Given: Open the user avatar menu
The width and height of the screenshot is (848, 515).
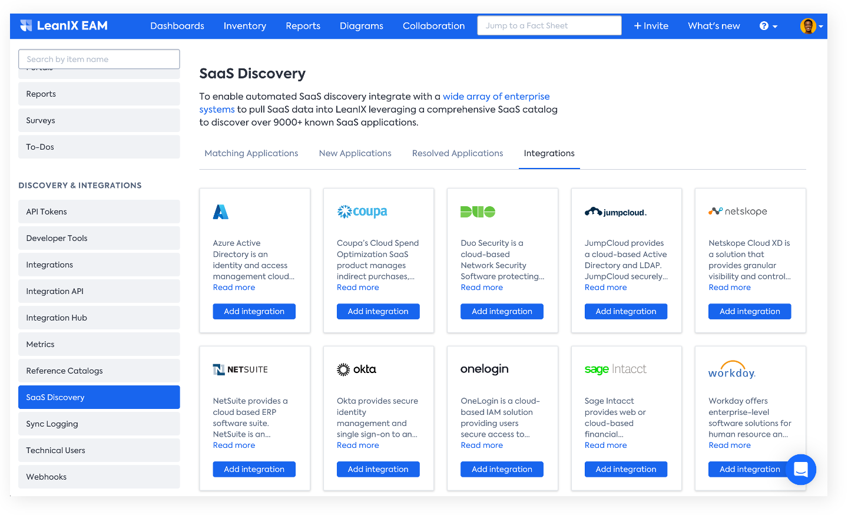Looking at the screenshot, I should point(811,26).
